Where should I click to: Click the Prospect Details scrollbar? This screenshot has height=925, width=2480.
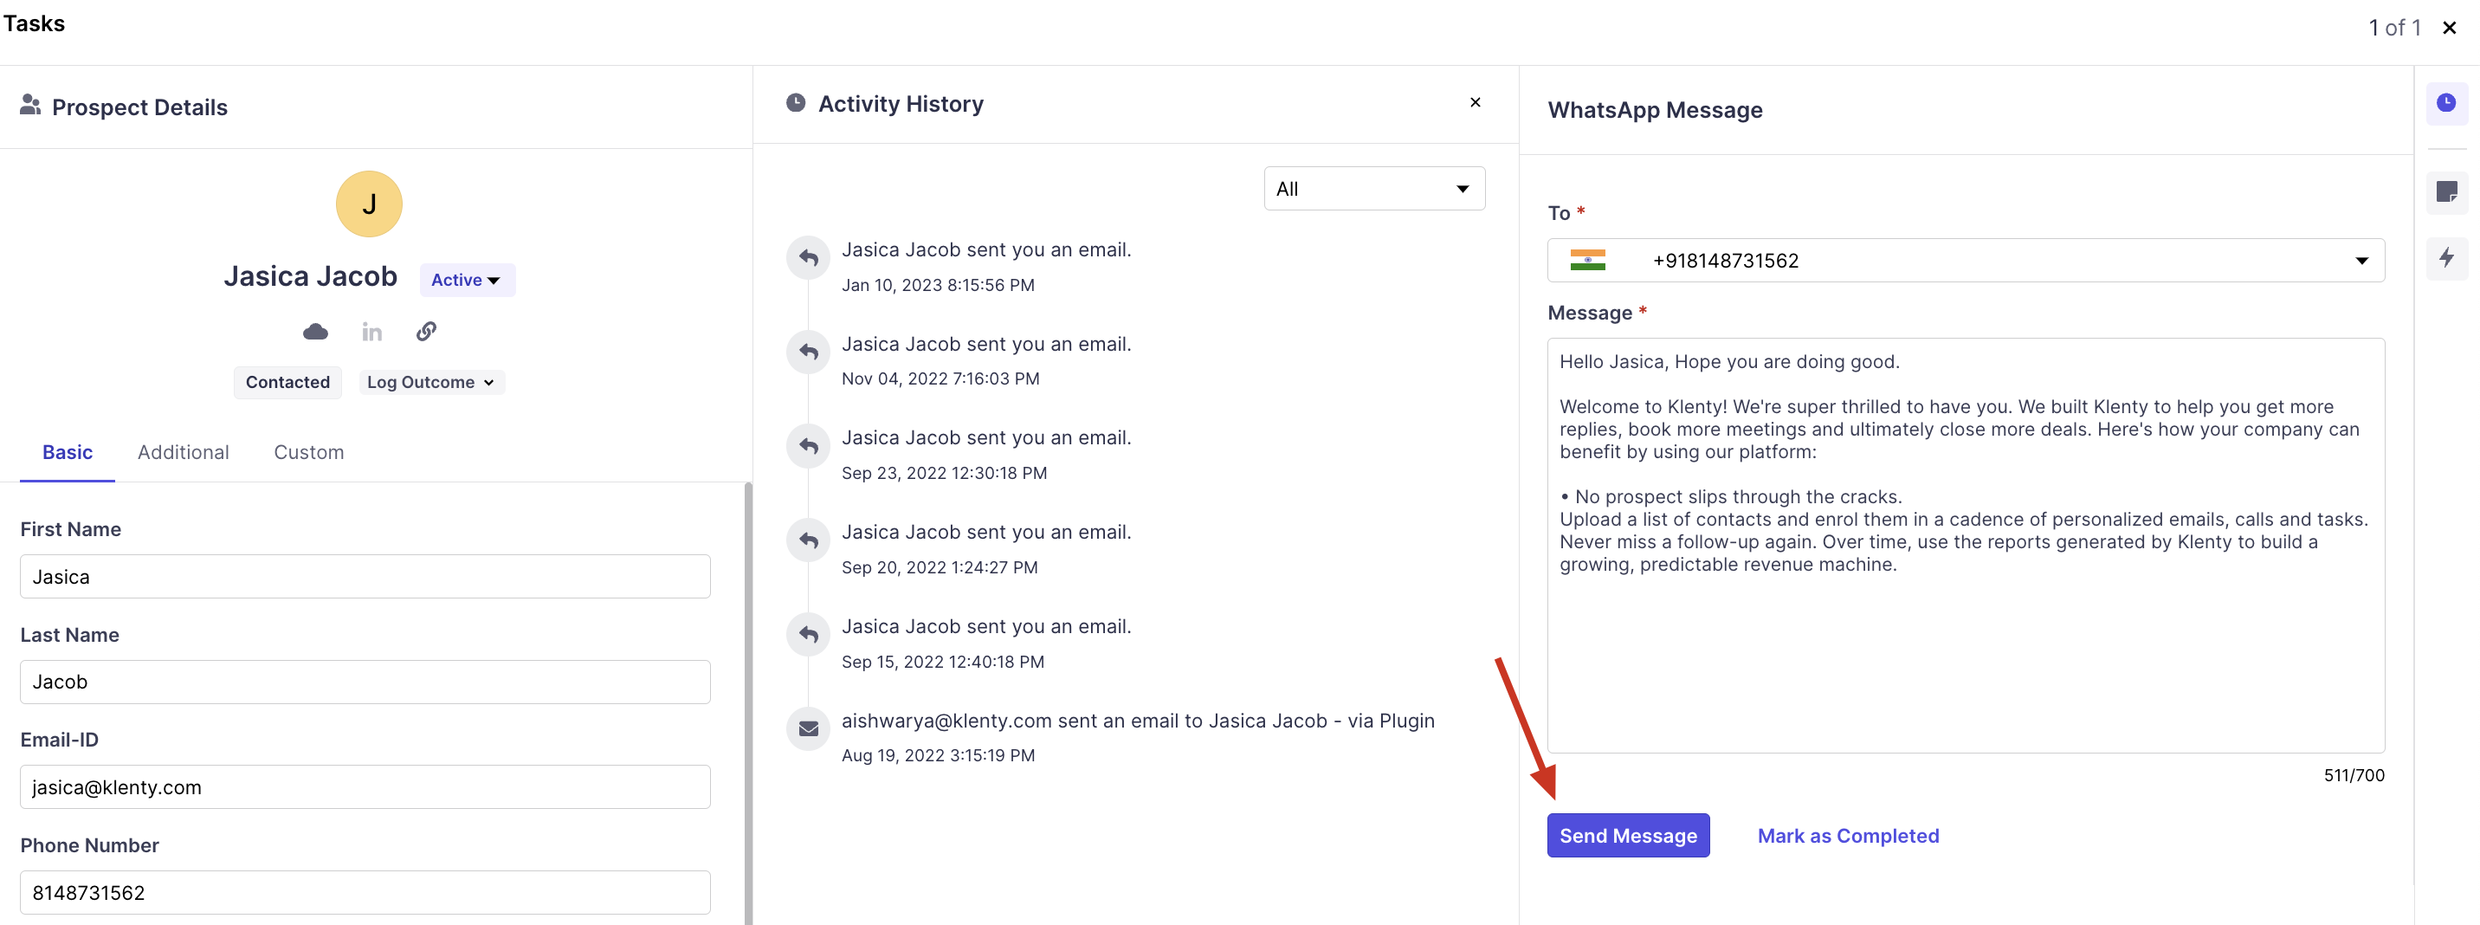748,702
